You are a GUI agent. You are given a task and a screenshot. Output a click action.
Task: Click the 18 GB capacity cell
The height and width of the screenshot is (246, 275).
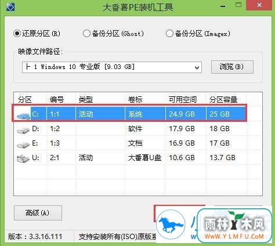click(219, 129)
